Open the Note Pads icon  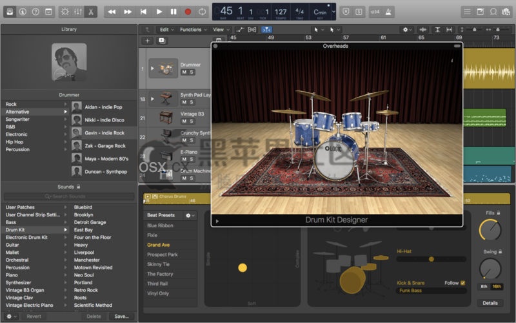[x=480, y=12]
